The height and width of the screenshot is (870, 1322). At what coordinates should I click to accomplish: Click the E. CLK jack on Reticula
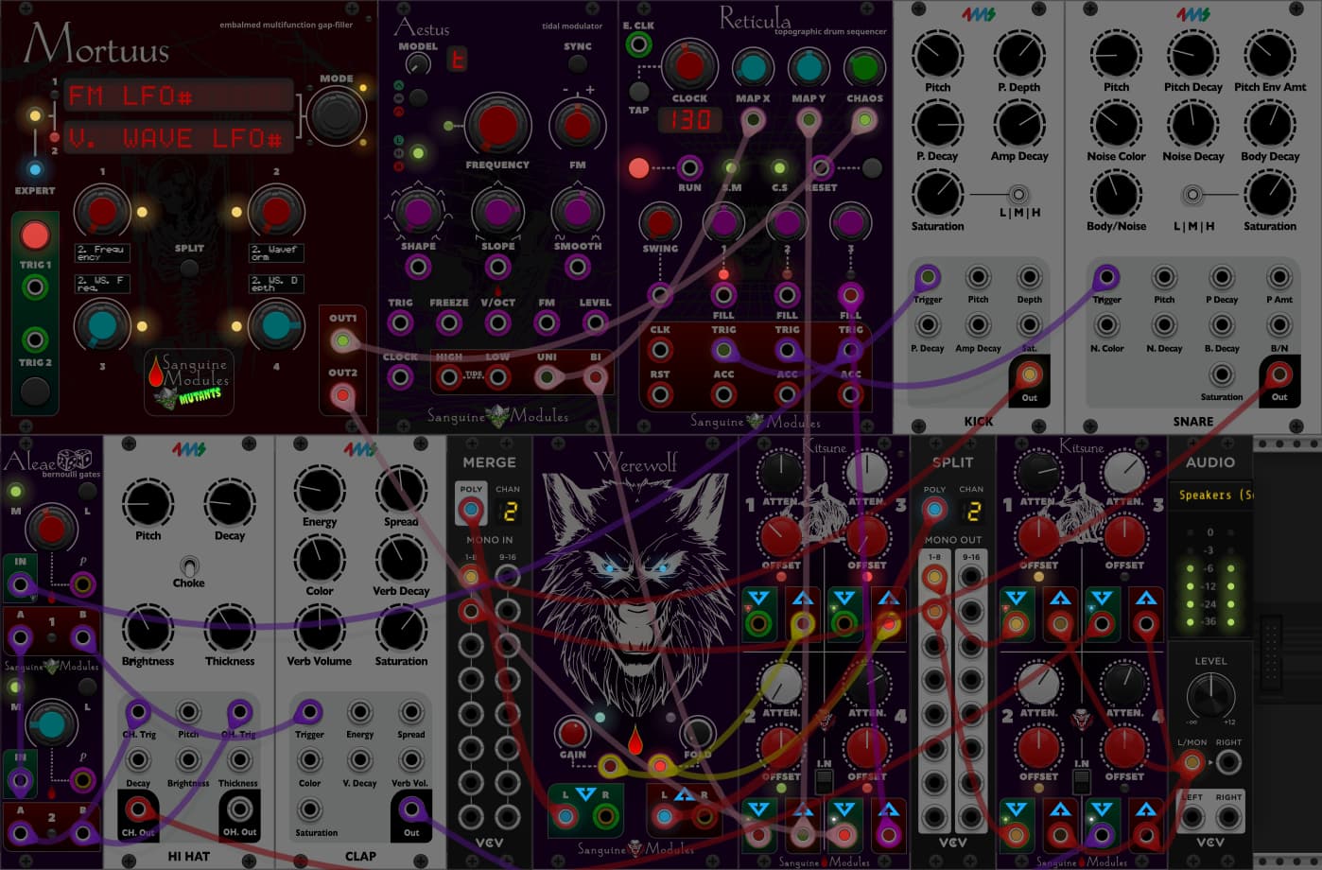[x=639, y=44]
